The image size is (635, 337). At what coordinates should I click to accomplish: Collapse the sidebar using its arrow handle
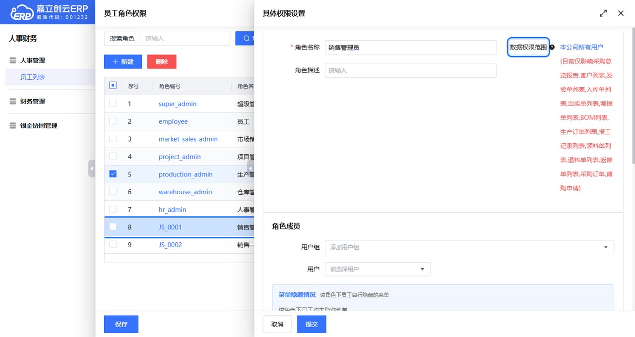92,168
